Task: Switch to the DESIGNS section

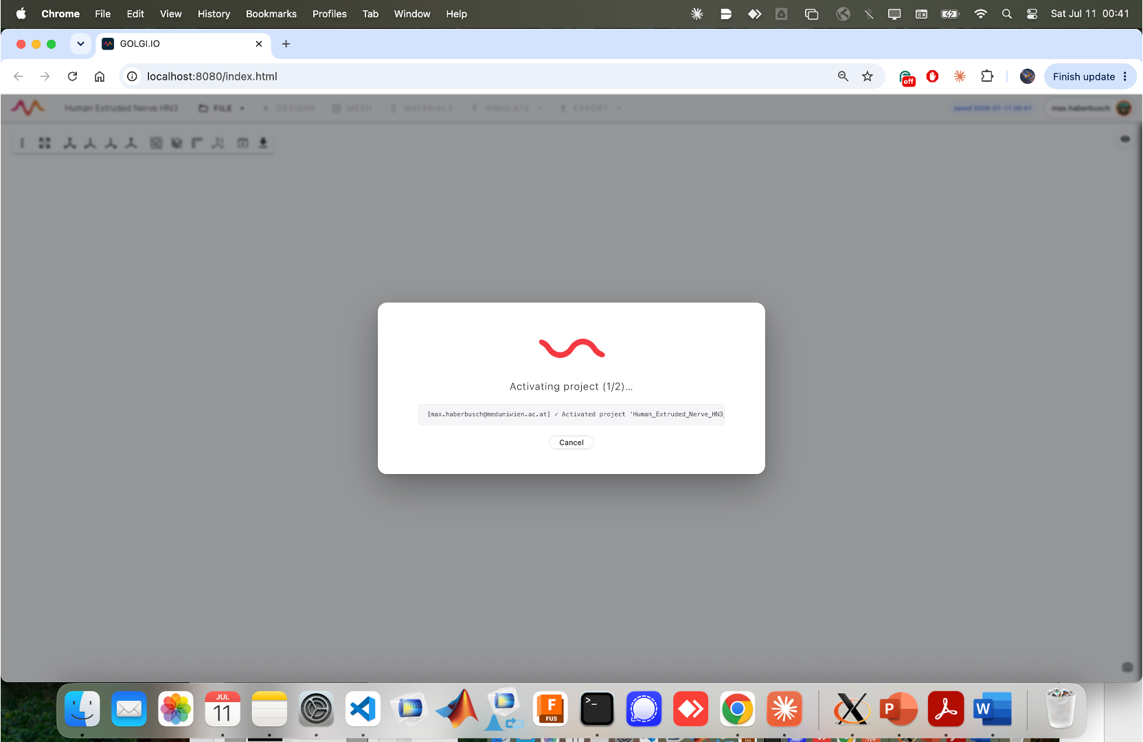Action: point(289,109)
